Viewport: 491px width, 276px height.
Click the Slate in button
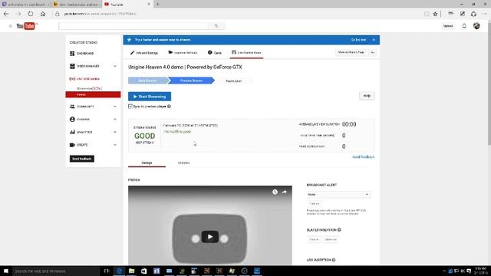point(314,240)
